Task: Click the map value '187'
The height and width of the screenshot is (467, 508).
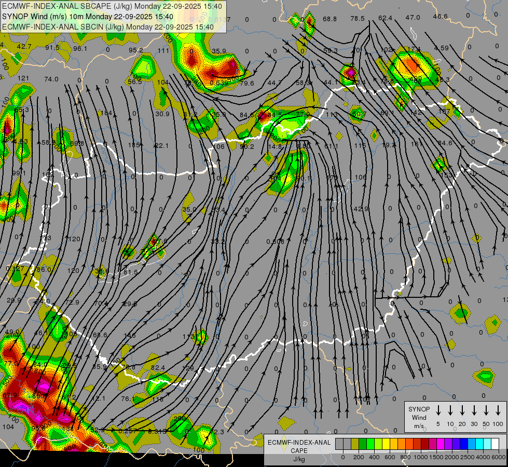Action: (x=444, y=112)
